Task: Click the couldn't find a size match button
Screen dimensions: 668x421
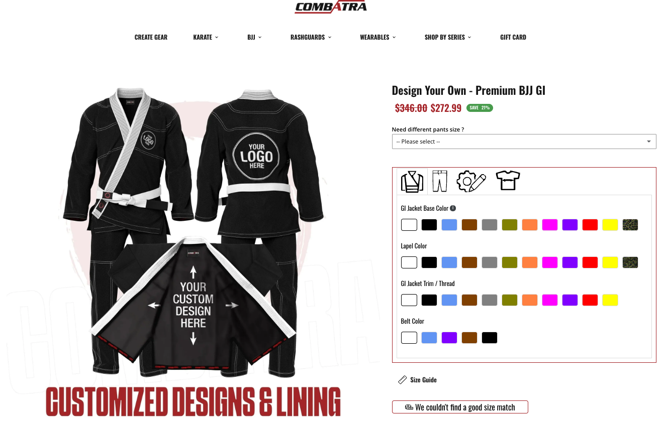Action: coord(460,407)
